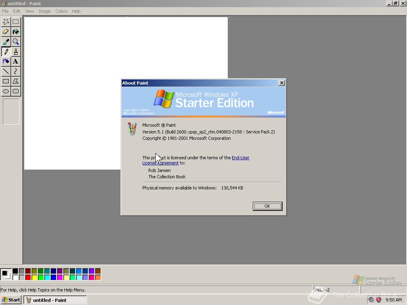Choose the cyan color swatch

(x=47, y=278)
